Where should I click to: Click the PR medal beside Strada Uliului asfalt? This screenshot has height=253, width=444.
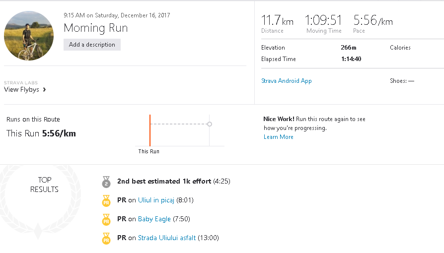click(x=106, y=239)
